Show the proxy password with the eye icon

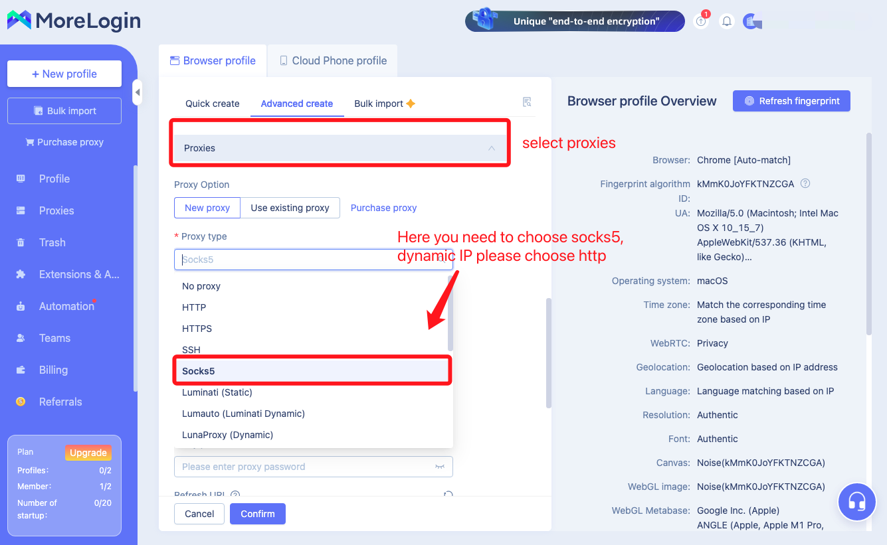click(440, 467)
